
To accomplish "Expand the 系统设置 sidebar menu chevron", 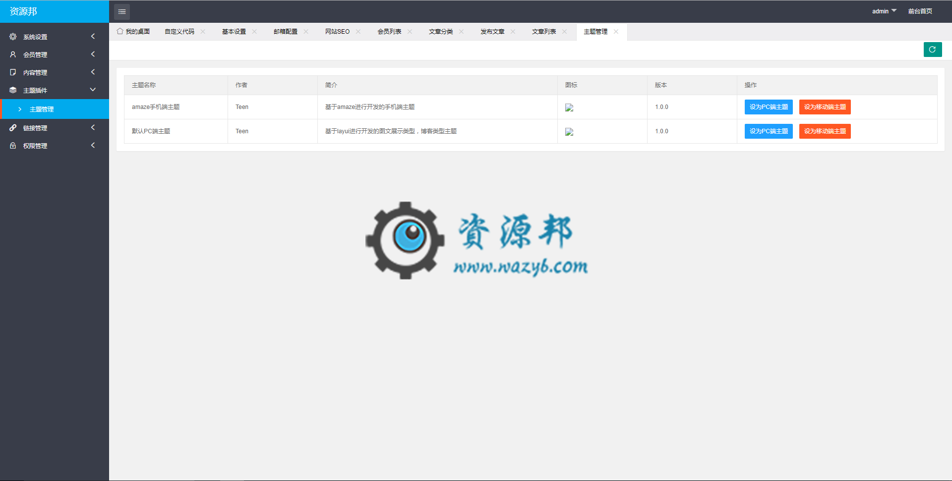I will coord(93,36).
